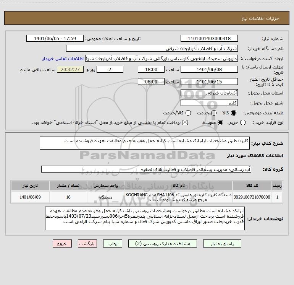Click buyer notes text area
The image size is (294, 285).
[x=145, y=218]
